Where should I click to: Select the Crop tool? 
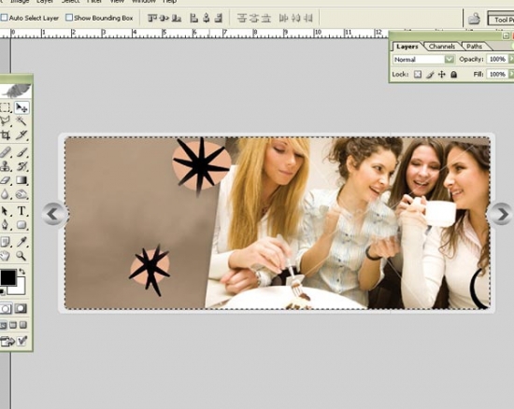[x=5, y=134]
